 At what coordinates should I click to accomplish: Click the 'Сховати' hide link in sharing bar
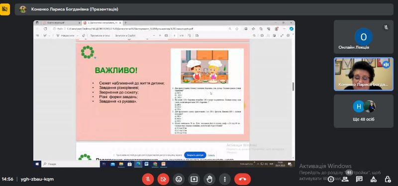(x=211, y=155)
